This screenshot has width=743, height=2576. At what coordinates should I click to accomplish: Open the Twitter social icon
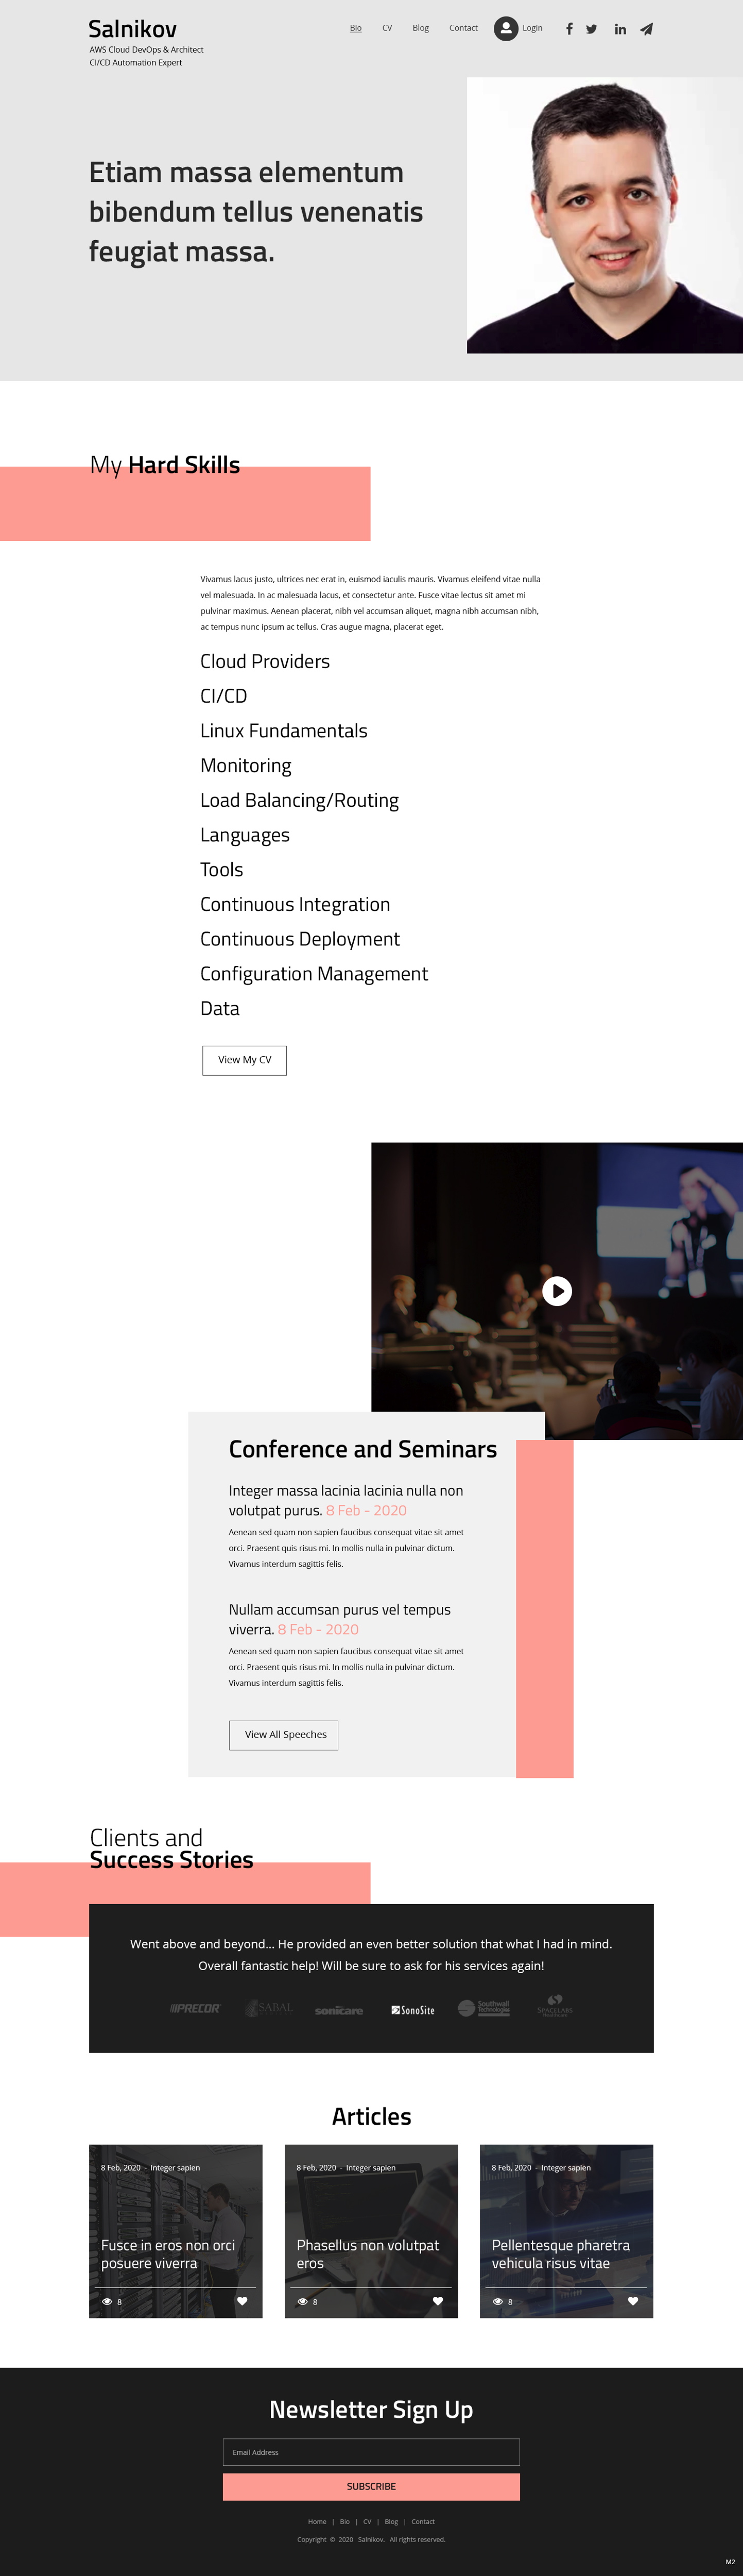point(592,29)
